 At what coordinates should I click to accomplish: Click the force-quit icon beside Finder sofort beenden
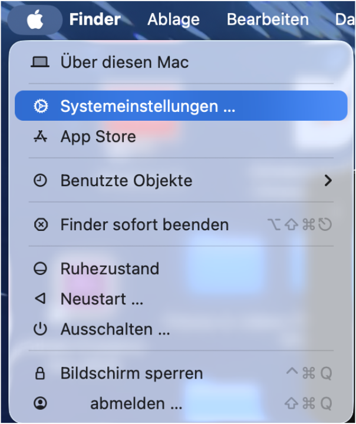tap(40, 224)
